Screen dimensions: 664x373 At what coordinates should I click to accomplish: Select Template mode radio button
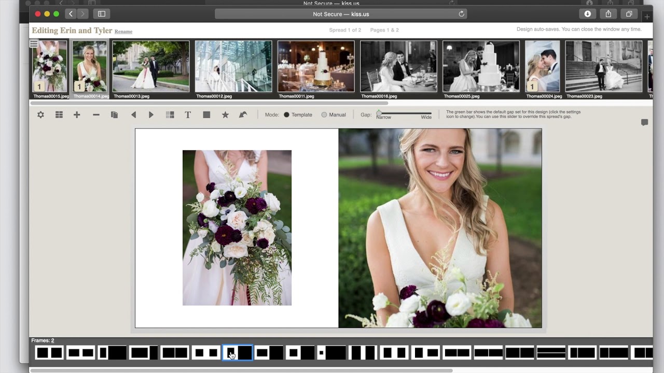[286, 114]
